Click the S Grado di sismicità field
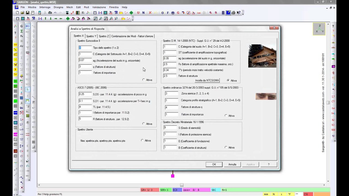Viewport: 349px width, 196px height. (x=170, y=128)
